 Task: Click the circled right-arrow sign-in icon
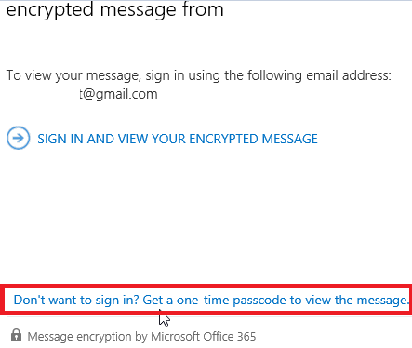[19, 138]
